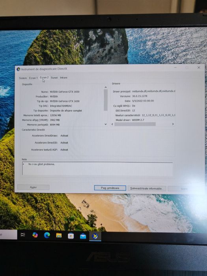Click the version value '30.0.15.1278'
The width and height of the screenshot is (207, 276).
point(140,96)
